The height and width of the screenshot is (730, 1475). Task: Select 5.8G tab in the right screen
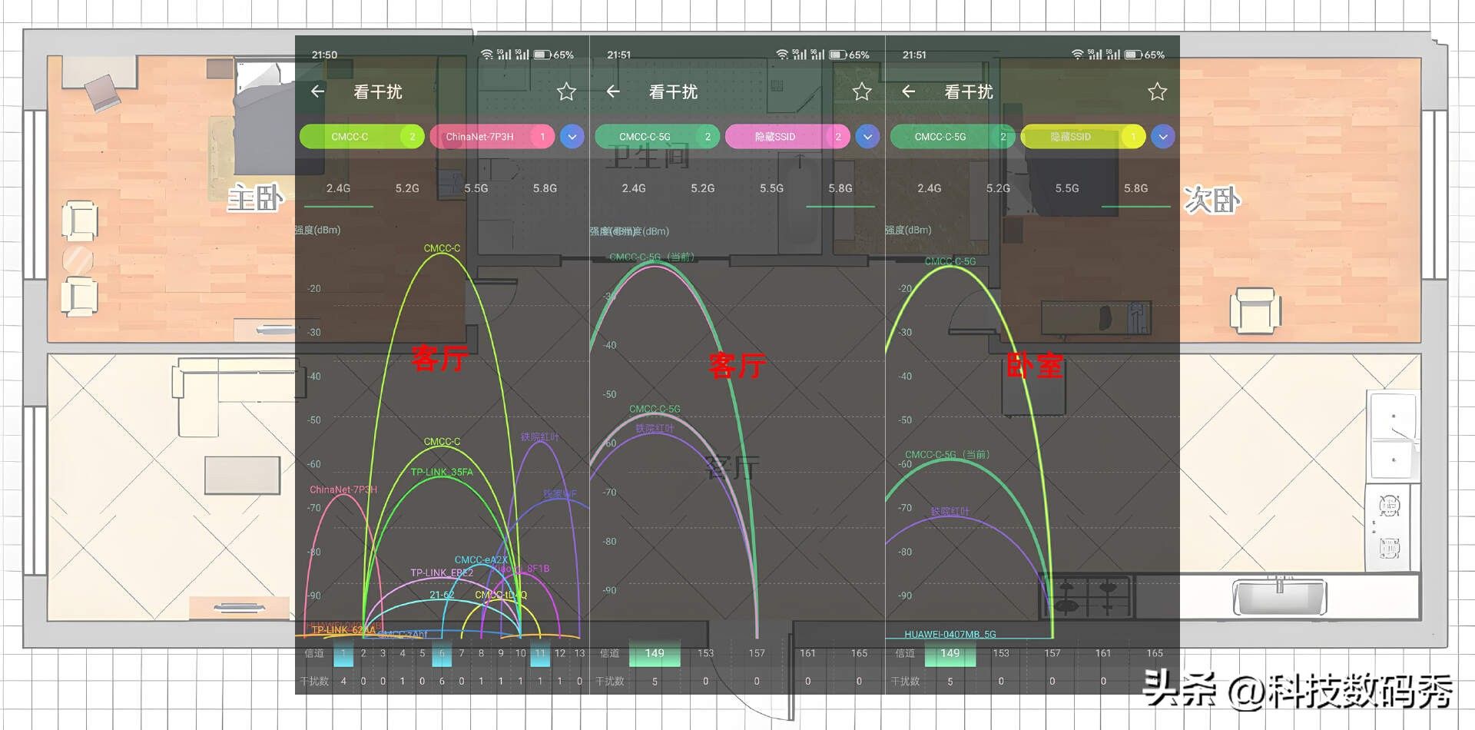(x=1135, y=188)
